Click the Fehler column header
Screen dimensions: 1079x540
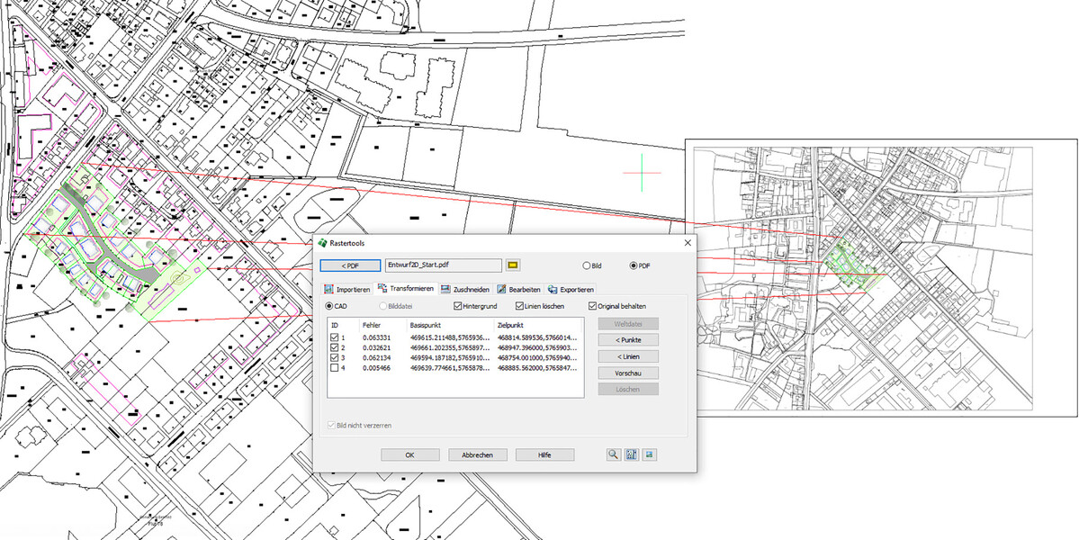pos(372,324)
